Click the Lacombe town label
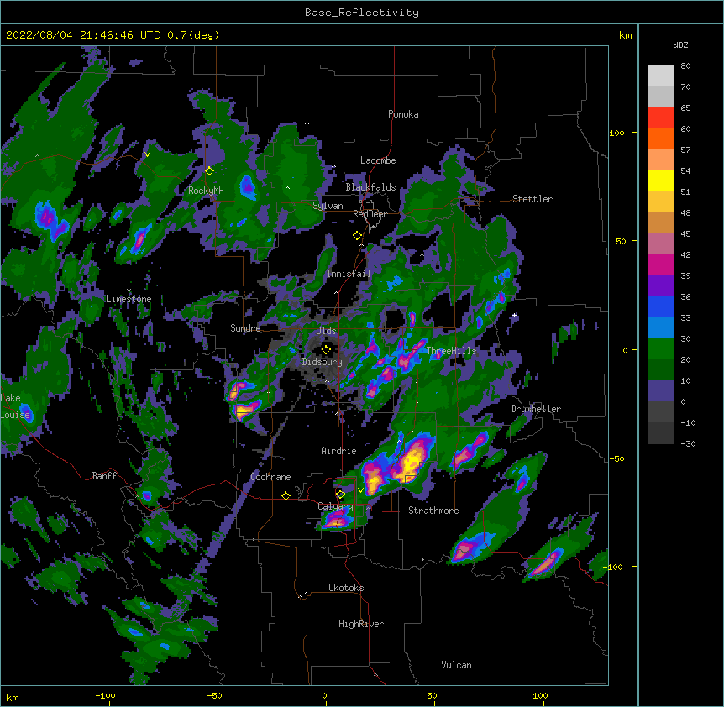The width and height of the screenshot is (724, 707). coord(378,160)
